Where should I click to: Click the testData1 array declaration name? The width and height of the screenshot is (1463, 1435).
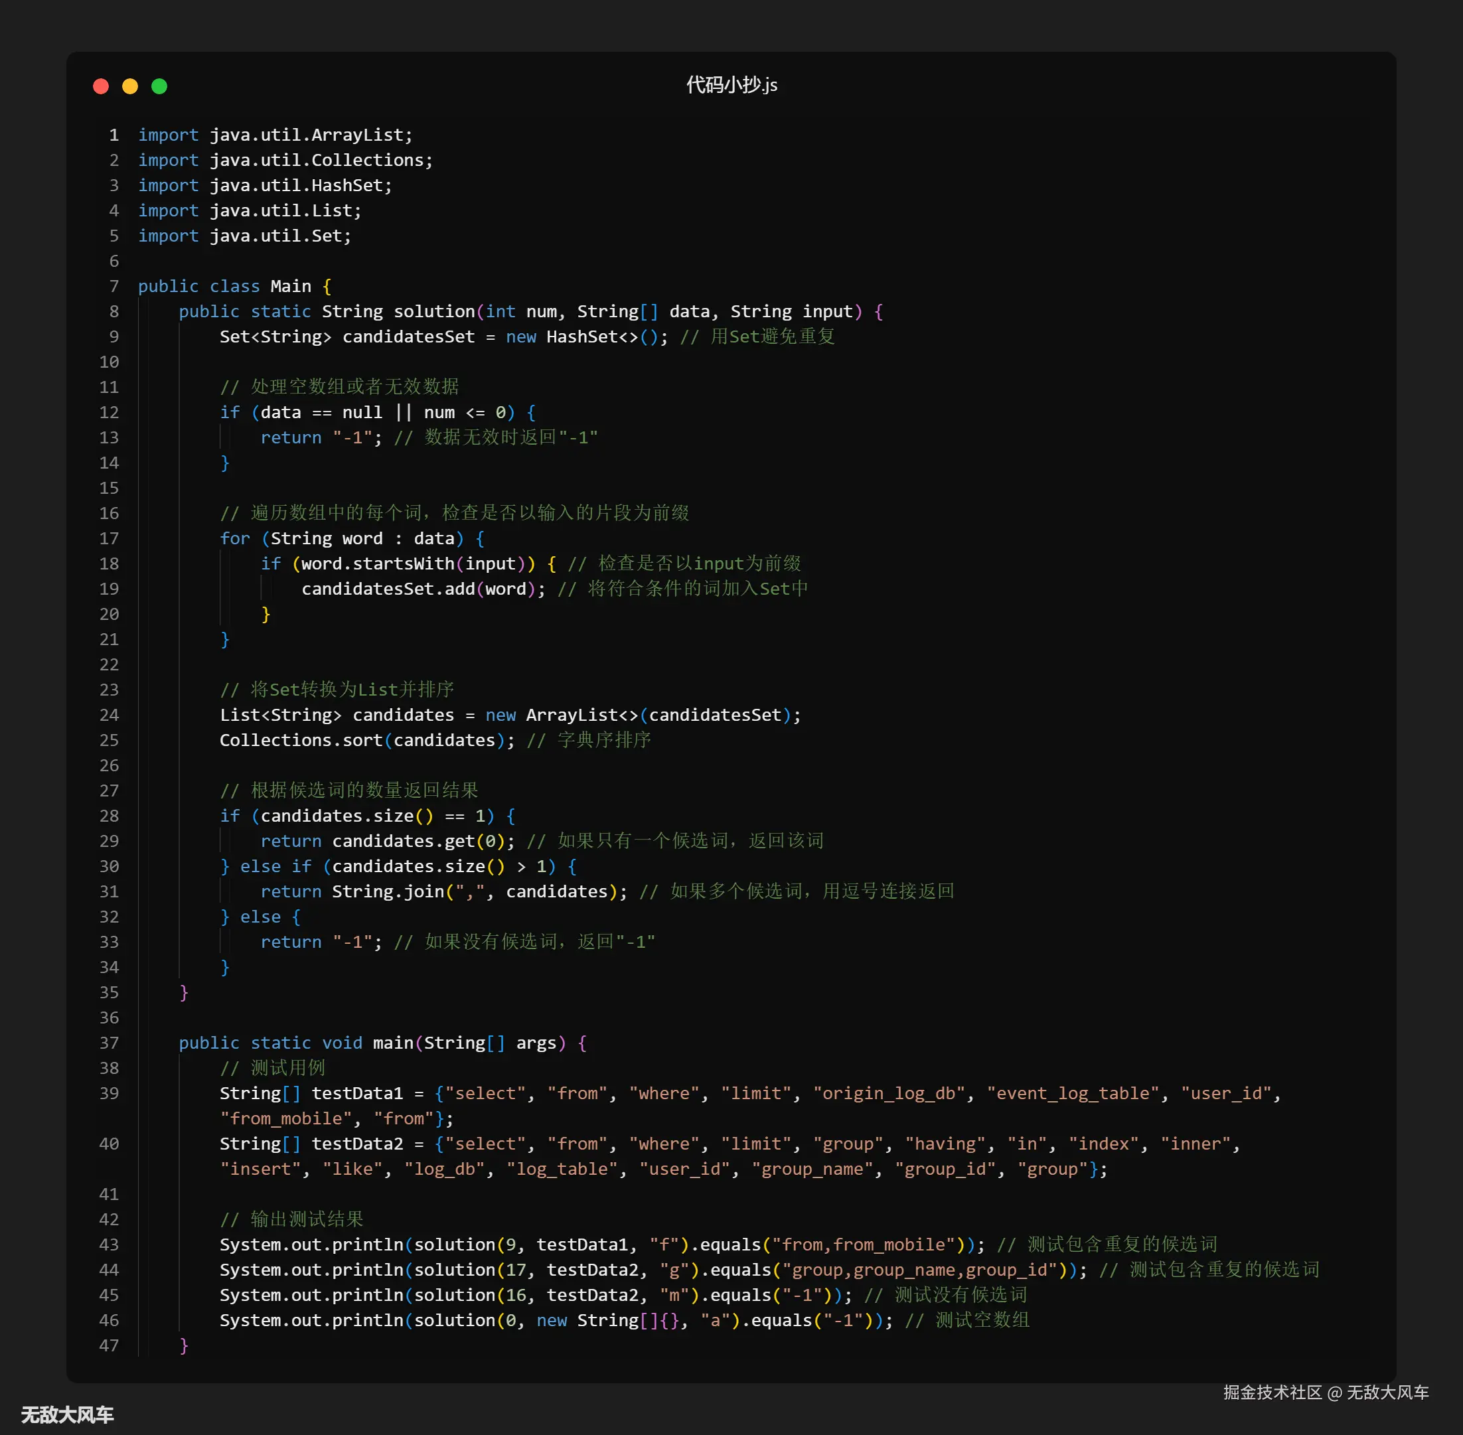356,1094
